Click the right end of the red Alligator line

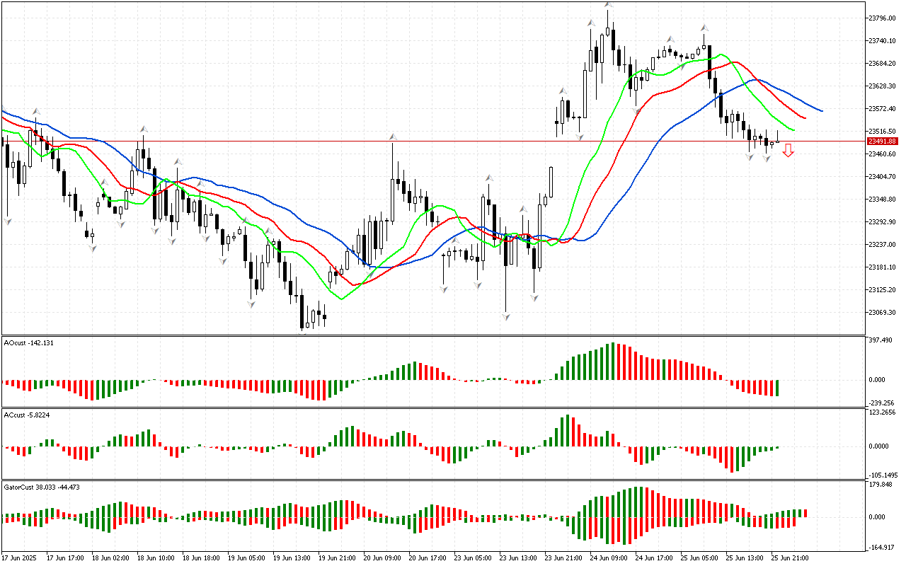805,117
